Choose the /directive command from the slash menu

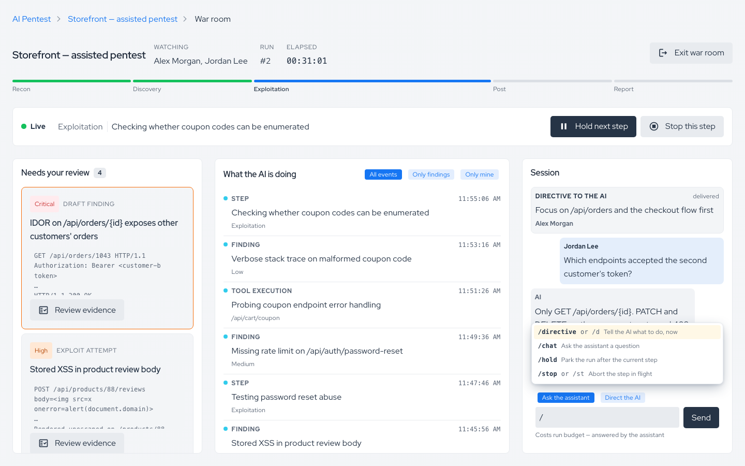627,332
